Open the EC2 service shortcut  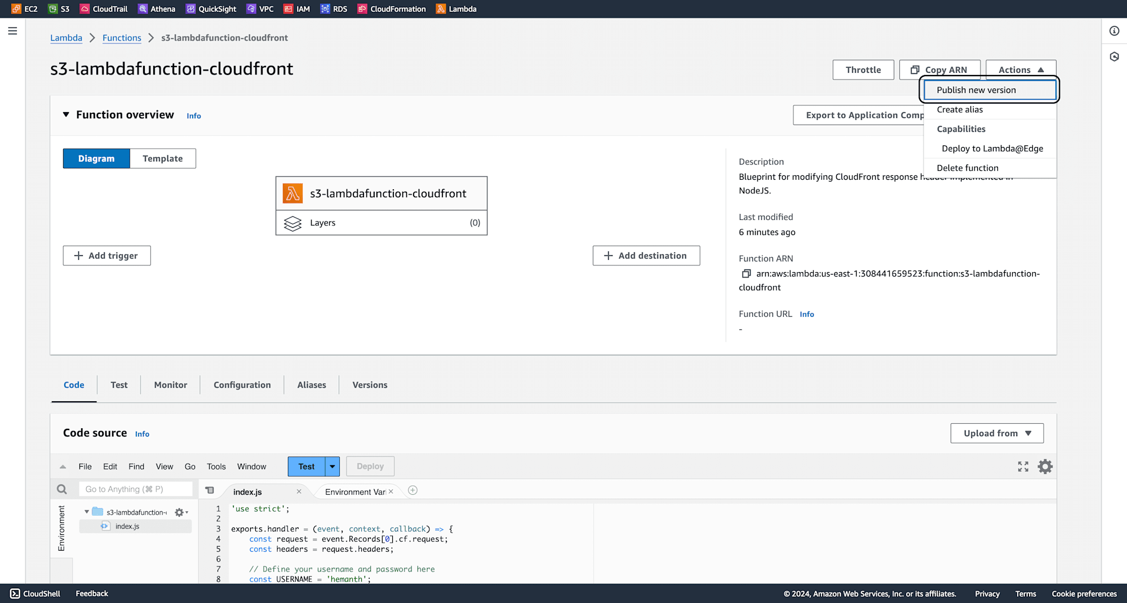(x=24, y=9)
